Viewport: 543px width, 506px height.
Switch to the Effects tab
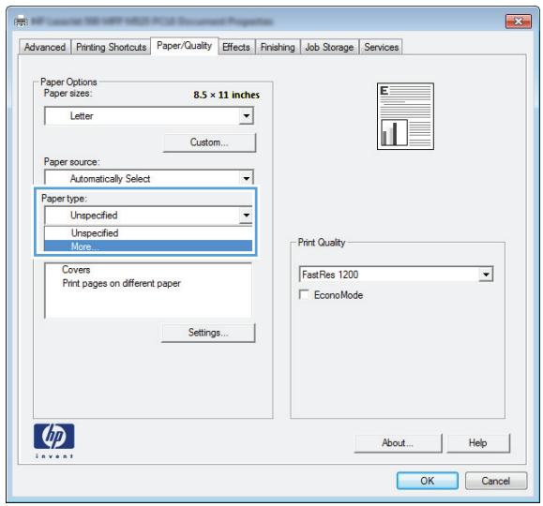(x=236, y=47)
